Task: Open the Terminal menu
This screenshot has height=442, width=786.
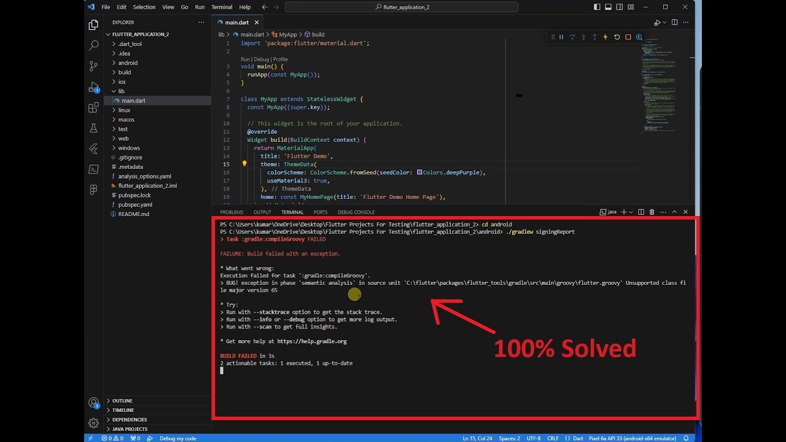Action: click(222, 7)
